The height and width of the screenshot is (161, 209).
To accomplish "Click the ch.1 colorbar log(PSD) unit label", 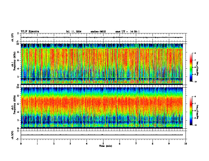I will (x=198, y=69).
